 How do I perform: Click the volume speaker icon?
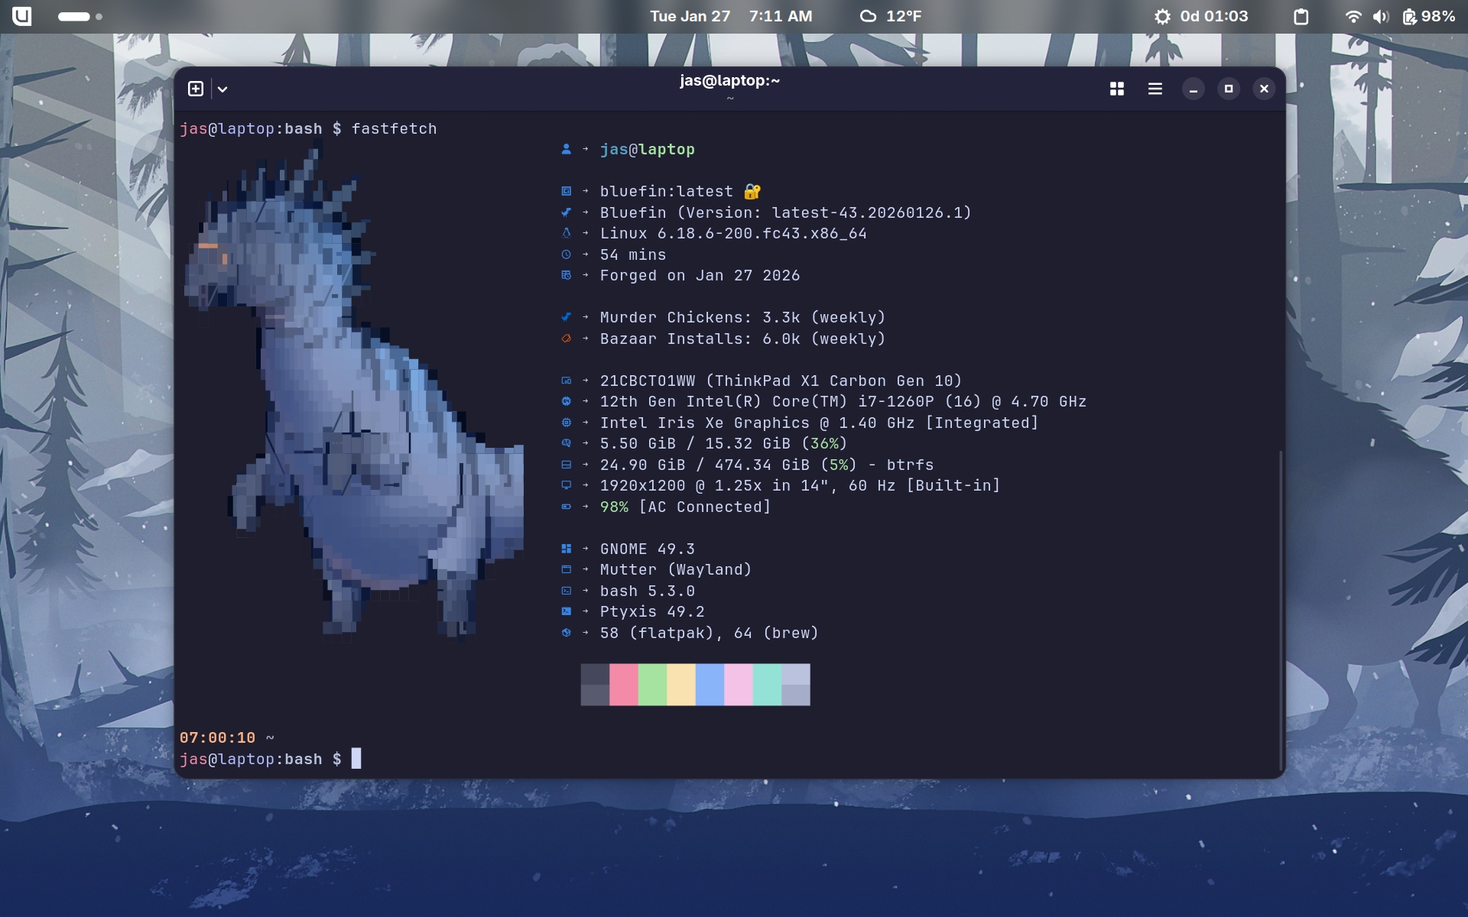point(1380,16)
